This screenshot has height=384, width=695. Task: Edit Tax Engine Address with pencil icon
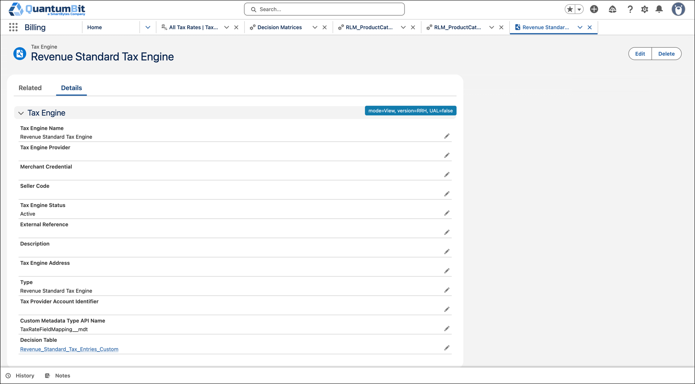pos(447,271)
